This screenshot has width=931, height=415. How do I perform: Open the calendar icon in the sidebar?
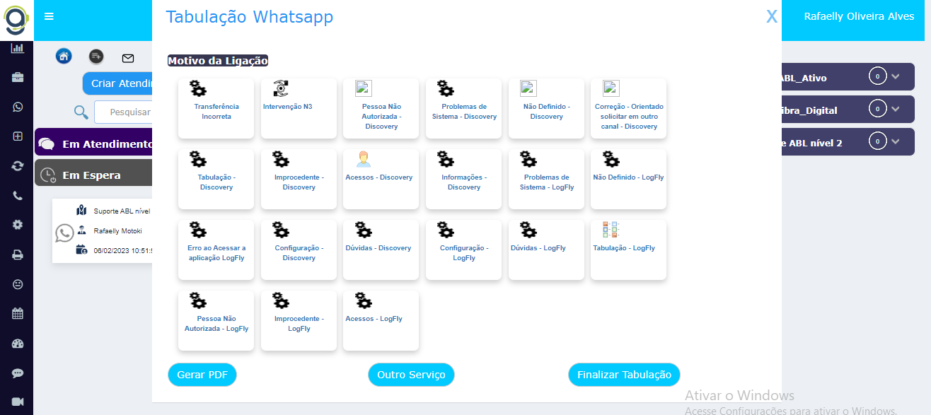(x=17, y=314)
